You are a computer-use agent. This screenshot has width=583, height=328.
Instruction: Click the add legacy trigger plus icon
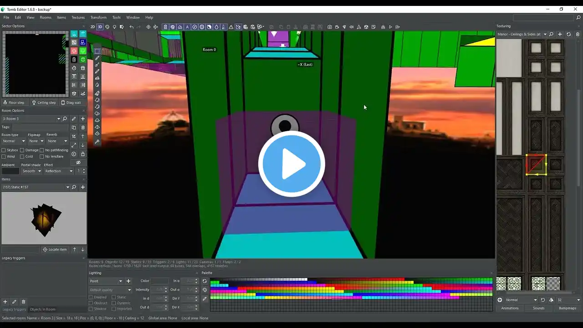coord(5,302)
